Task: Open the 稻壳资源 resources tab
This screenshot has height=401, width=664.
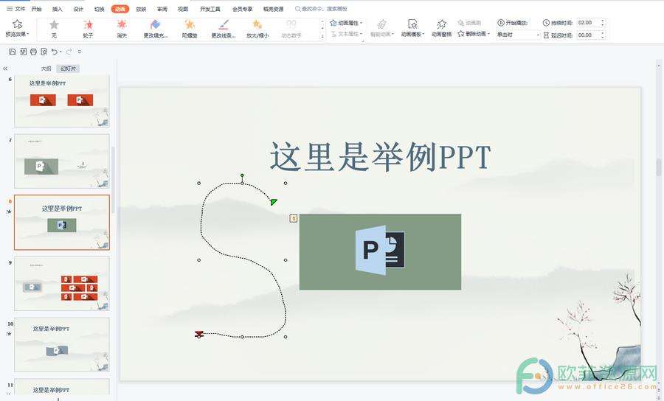Action: pyautogui.click(x=274, y=9)
